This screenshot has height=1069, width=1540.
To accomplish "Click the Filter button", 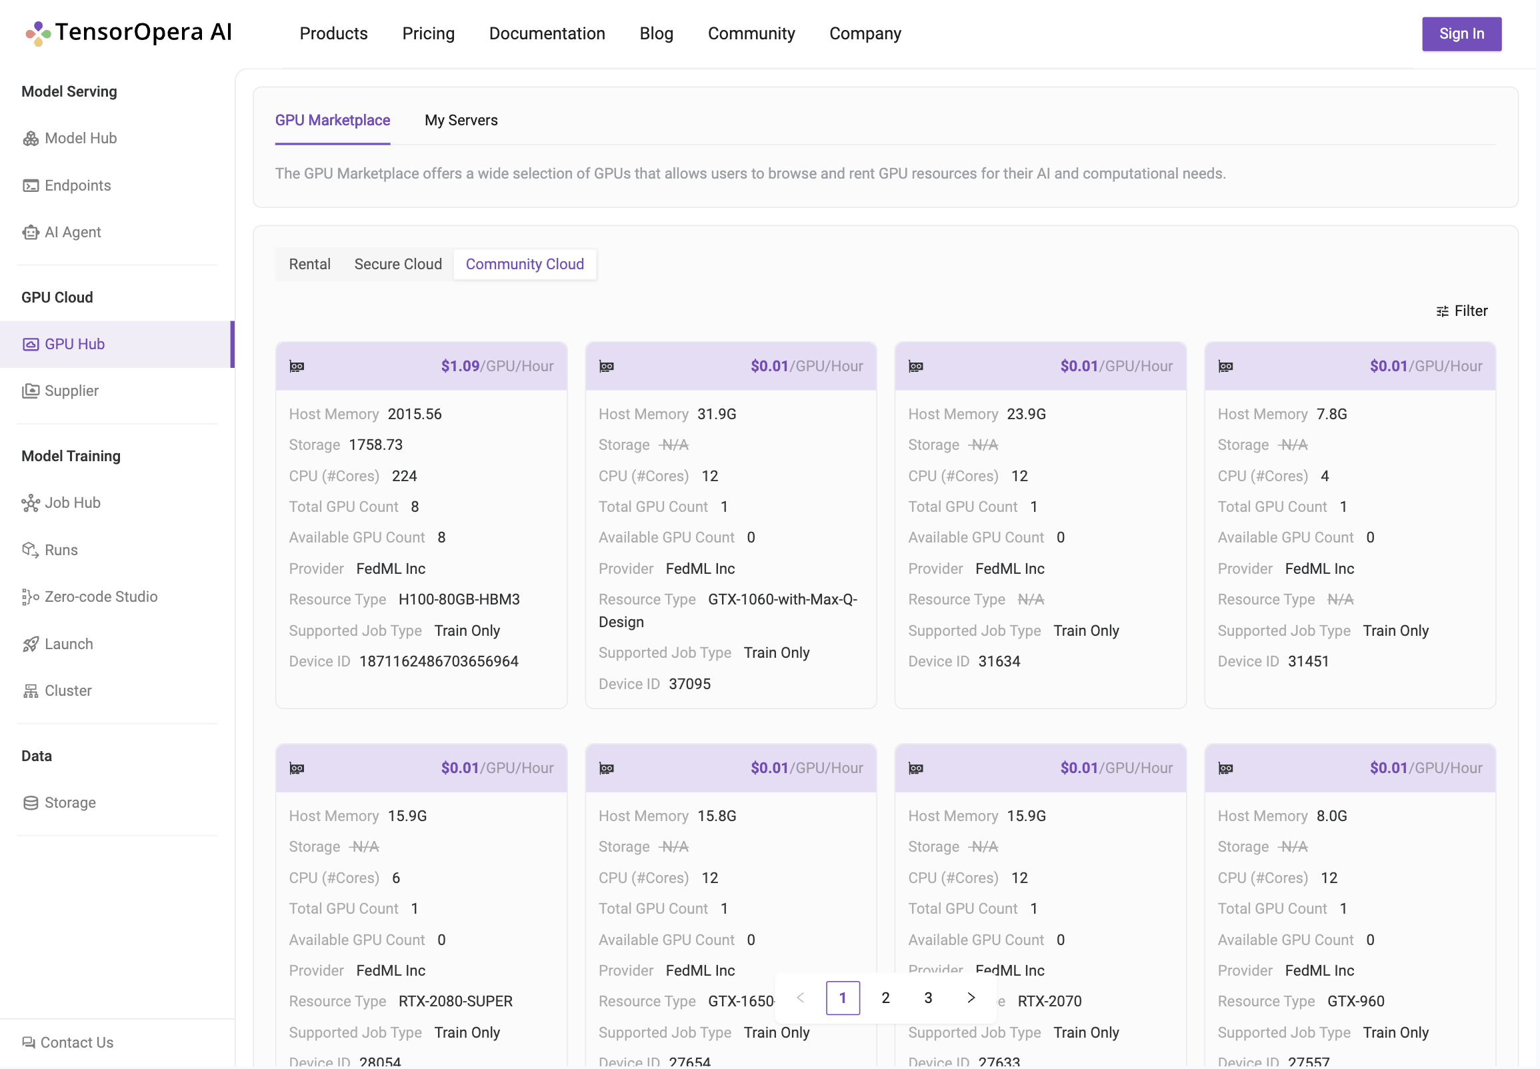I will (1461, 310).
